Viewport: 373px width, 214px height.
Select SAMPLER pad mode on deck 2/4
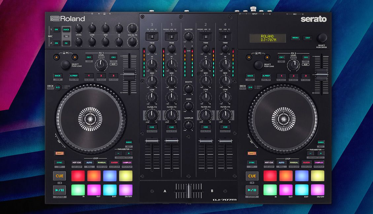pyautogui.click(x=319, y=162)
